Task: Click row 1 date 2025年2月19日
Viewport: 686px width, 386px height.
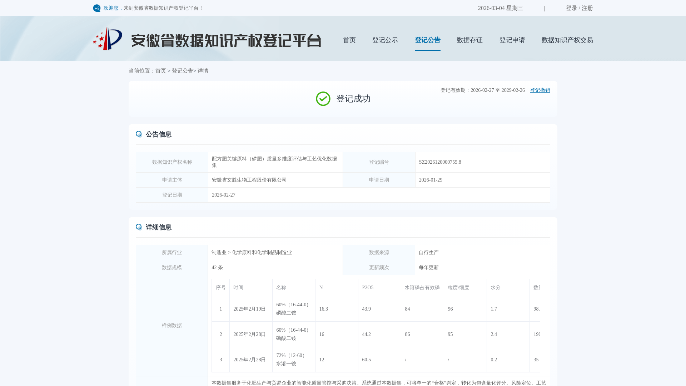Action: tap(249, 309)
